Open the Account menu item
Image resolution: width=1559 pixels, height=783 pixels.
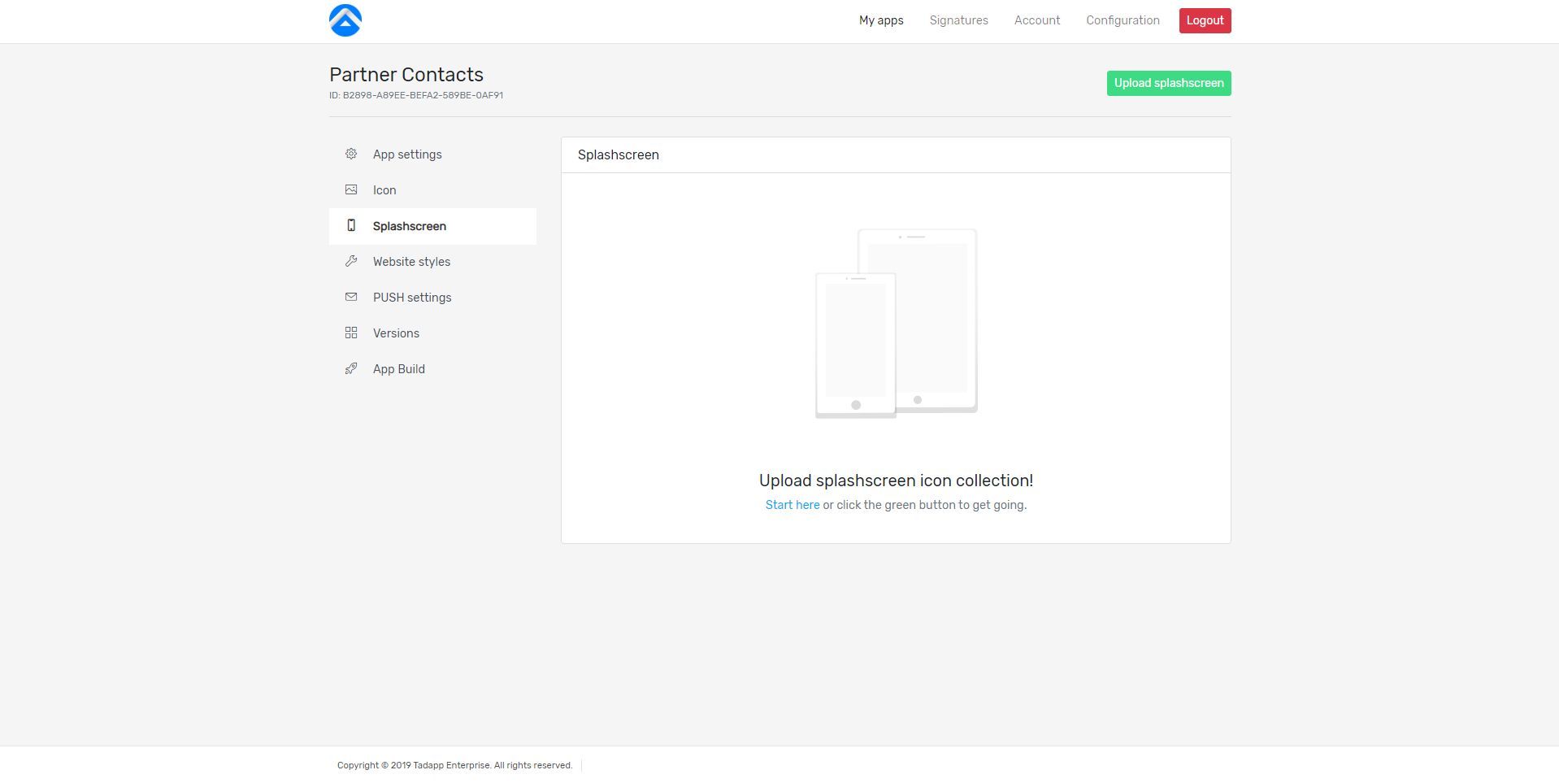click(x=1036, y=20)
